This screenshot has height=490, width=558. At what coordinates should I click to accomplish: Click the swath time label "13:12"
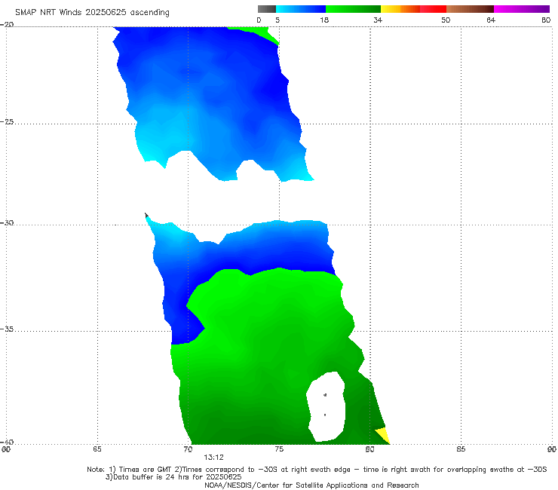(x=213, y=458)
